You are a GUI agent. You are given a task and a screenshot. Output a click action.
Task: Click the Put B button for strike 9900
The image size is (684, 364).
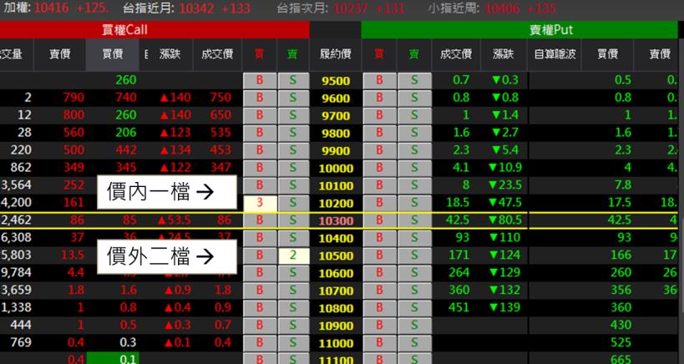pos(379,150)
